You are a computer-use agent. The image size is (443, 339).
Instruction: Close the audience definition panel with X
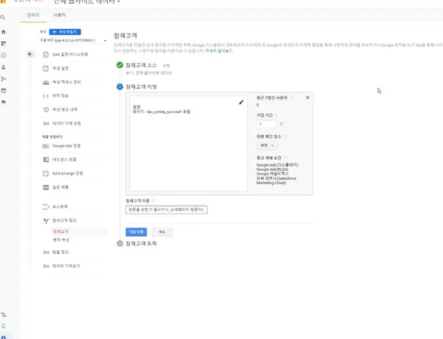307,98
